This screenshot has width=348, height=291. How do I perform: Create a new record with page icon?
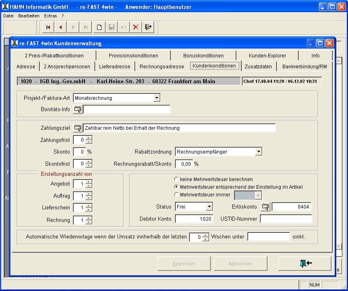coord(99,27)
